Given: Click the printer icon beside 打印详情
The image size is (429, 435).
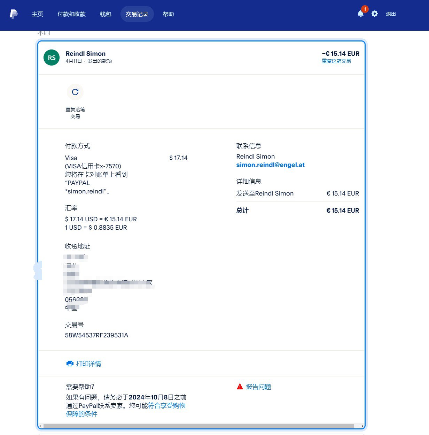Looking at the screenshot, I should pyautogui.click(x=70, y=364).
